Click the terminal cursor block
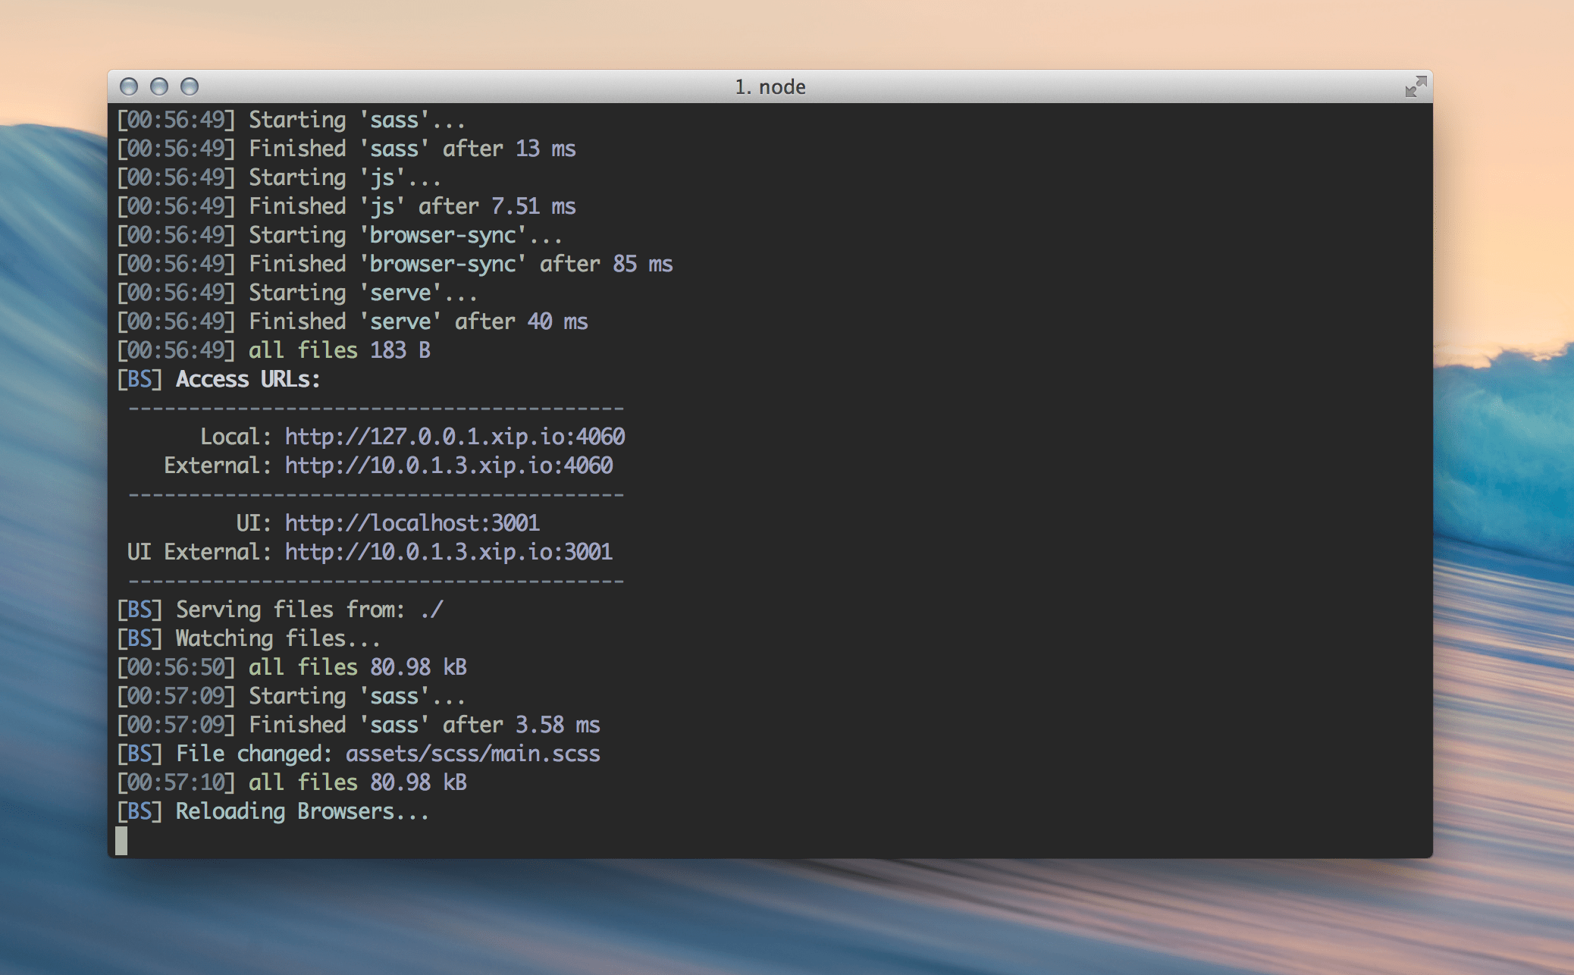 (x=122, y=841)
